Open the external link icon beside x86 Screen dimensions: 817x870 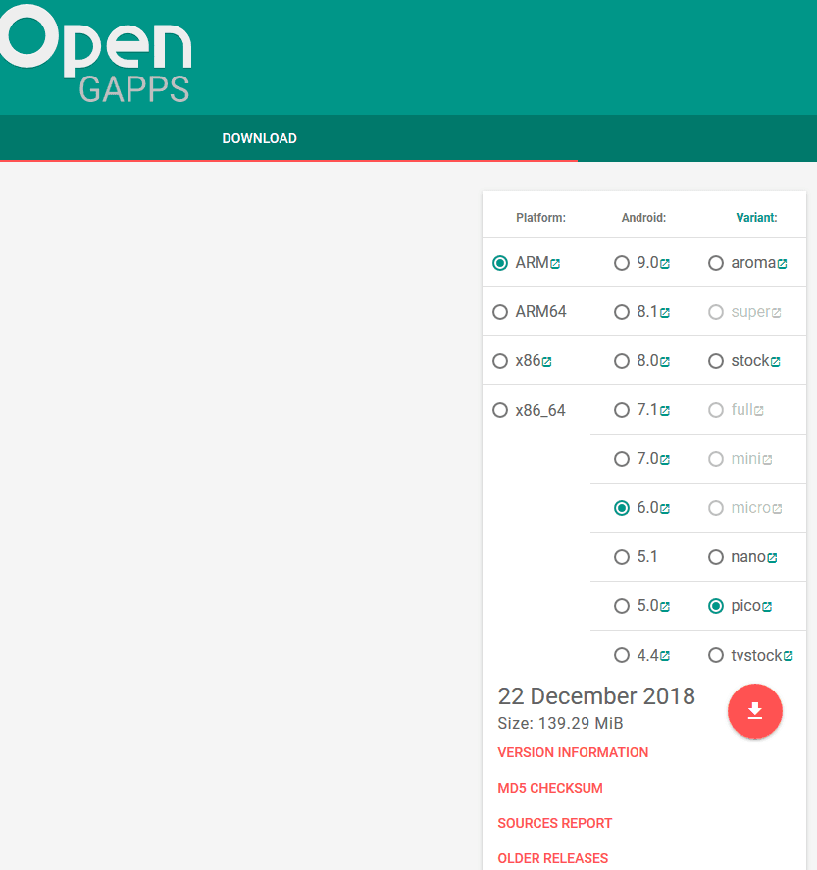click(x=547, y=362)
